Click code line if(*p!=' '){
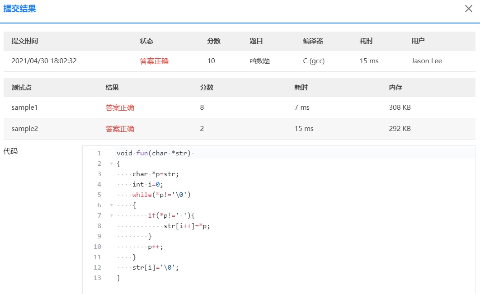 pyautogui.click(x=171, y=215)
